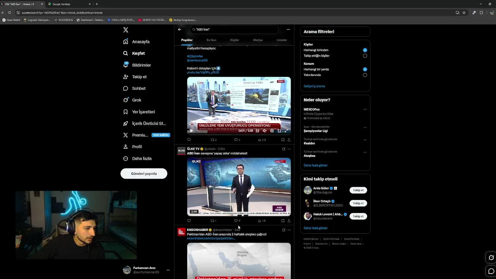
Task: Open Şampiyonlar Ligi trend options menu
Action: pyautogui.click(x=365, y=127)
